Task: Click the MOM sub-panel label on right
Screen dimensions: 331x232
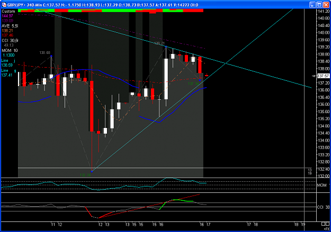Action: tap(323, 185)
